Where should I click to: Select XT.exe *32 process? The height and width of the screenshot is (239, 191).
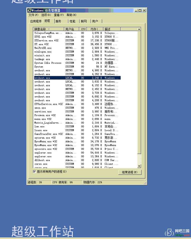pyautogui.click(x=77, y=44)
